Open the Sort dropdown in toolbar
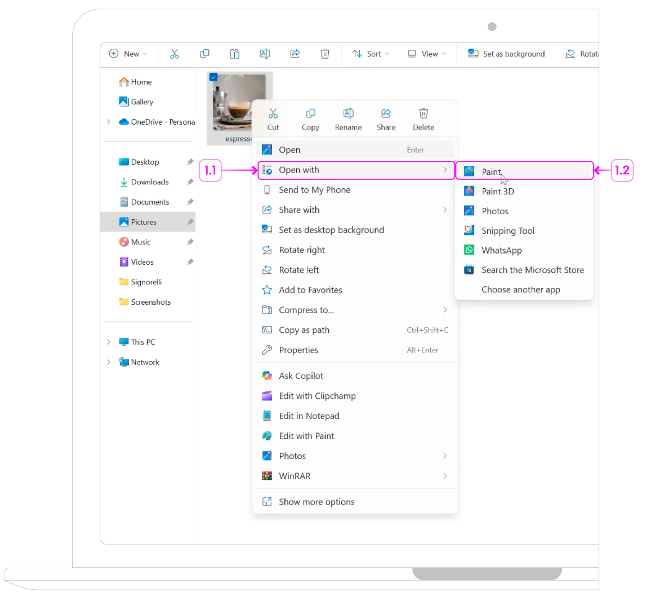The width and height of the screenshot is (653, 599). (x=371, y=54)
